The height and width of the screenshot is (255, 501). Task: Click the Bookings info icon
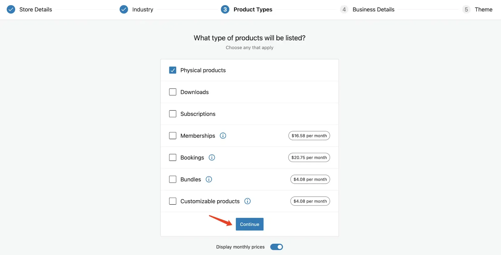(x=212, y=157)
